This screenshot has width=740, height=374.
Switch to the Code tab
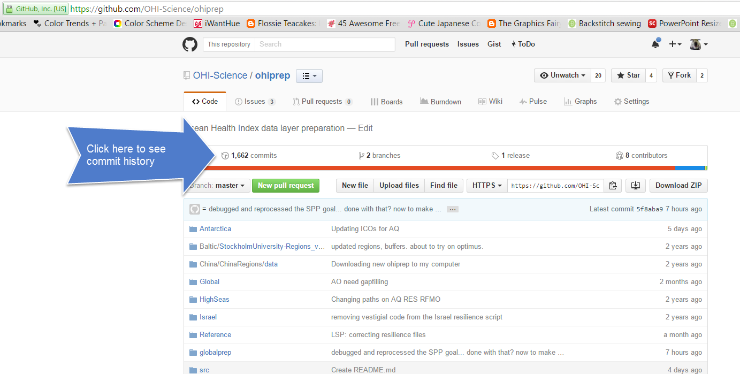[205, 102]
